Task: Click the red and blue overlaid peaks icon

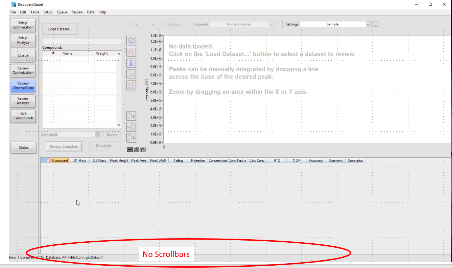Action: point(131,52)
